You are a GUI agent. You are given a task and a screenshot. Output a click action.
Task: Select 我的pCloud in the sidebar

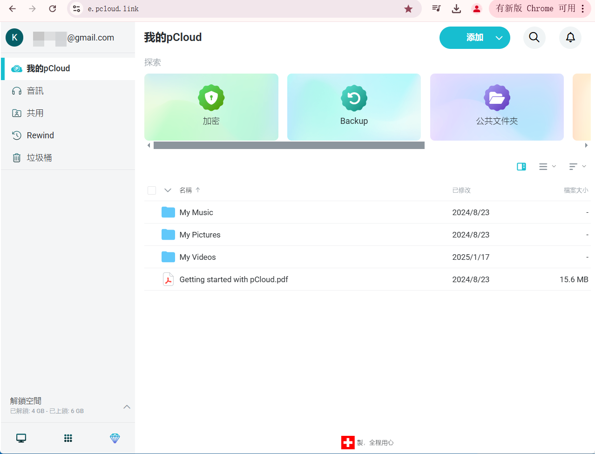pyautogui.click(x=68, y=69)
